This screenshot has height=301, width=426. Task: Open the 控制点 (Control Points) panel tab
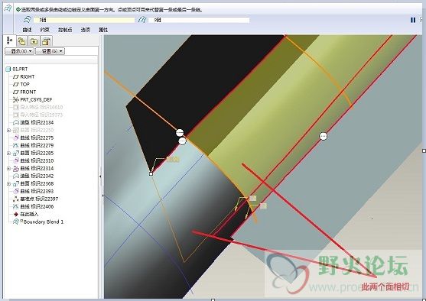[65, 30]
